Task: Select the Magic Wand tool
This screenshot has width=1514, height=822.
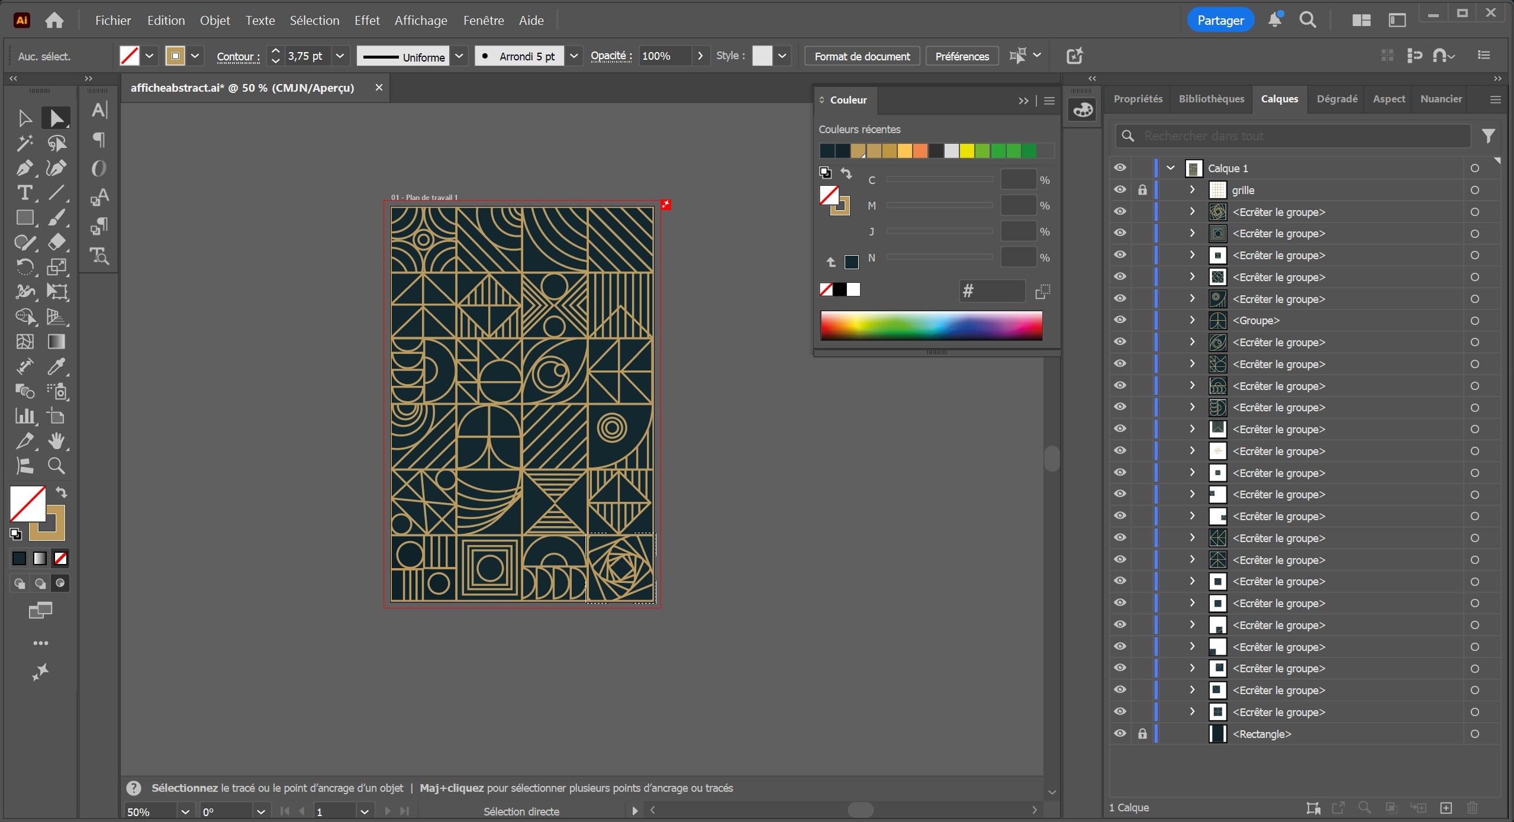Action: [24, 143]
